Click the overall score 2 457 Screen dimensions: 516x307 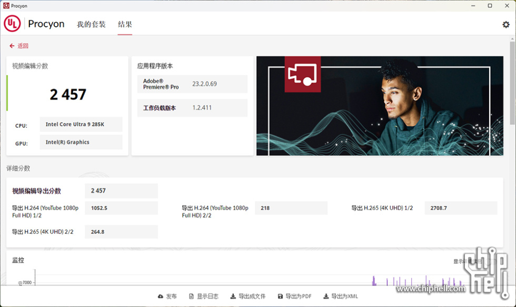(x=68, y=95)
